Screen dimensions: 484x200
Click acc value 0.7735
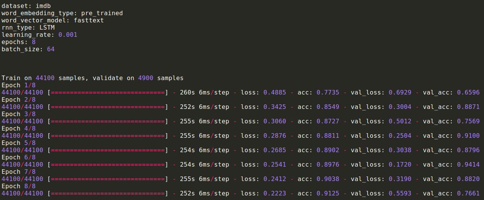(x=328, y=92)
